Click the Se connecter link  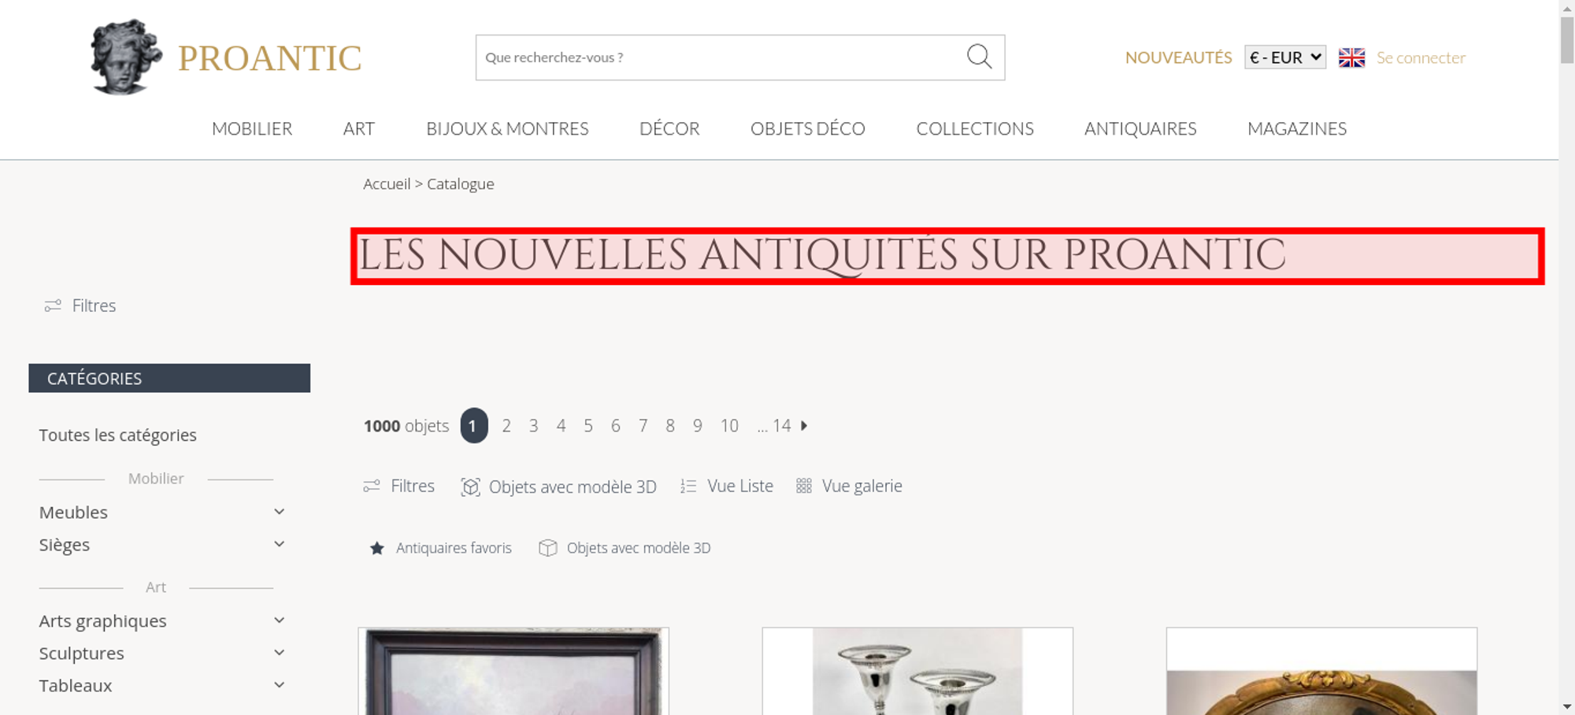tap(1421, 57)
